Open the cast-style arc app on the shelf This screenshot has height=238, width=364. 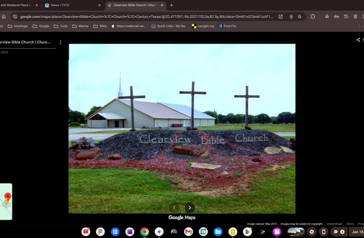[173, 231]
